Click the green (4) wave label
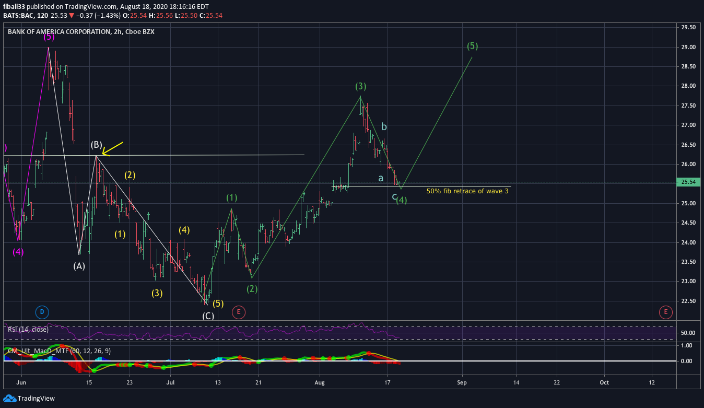The width and height of the screenshot is (704, 408). (402, 200)
